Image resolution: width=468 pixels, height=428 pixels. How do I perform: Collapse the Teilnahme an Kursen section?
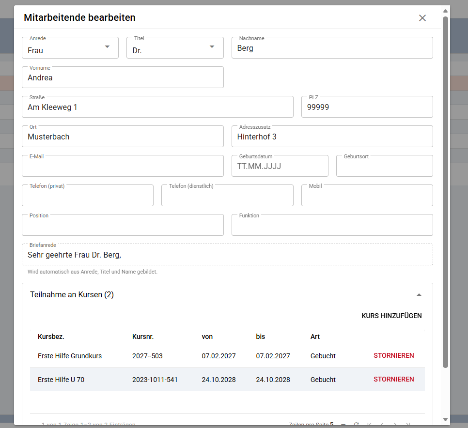(x=419, y=295)
